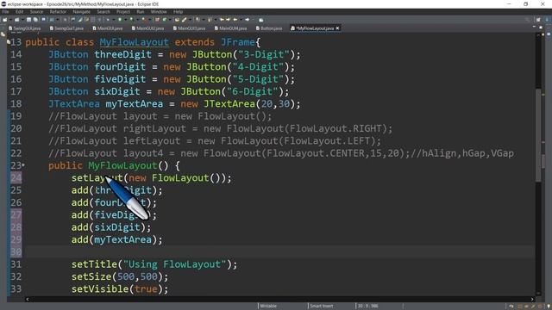The image size is (552, 310).
Task: Open the Search menu
Action: click(103, 11)
